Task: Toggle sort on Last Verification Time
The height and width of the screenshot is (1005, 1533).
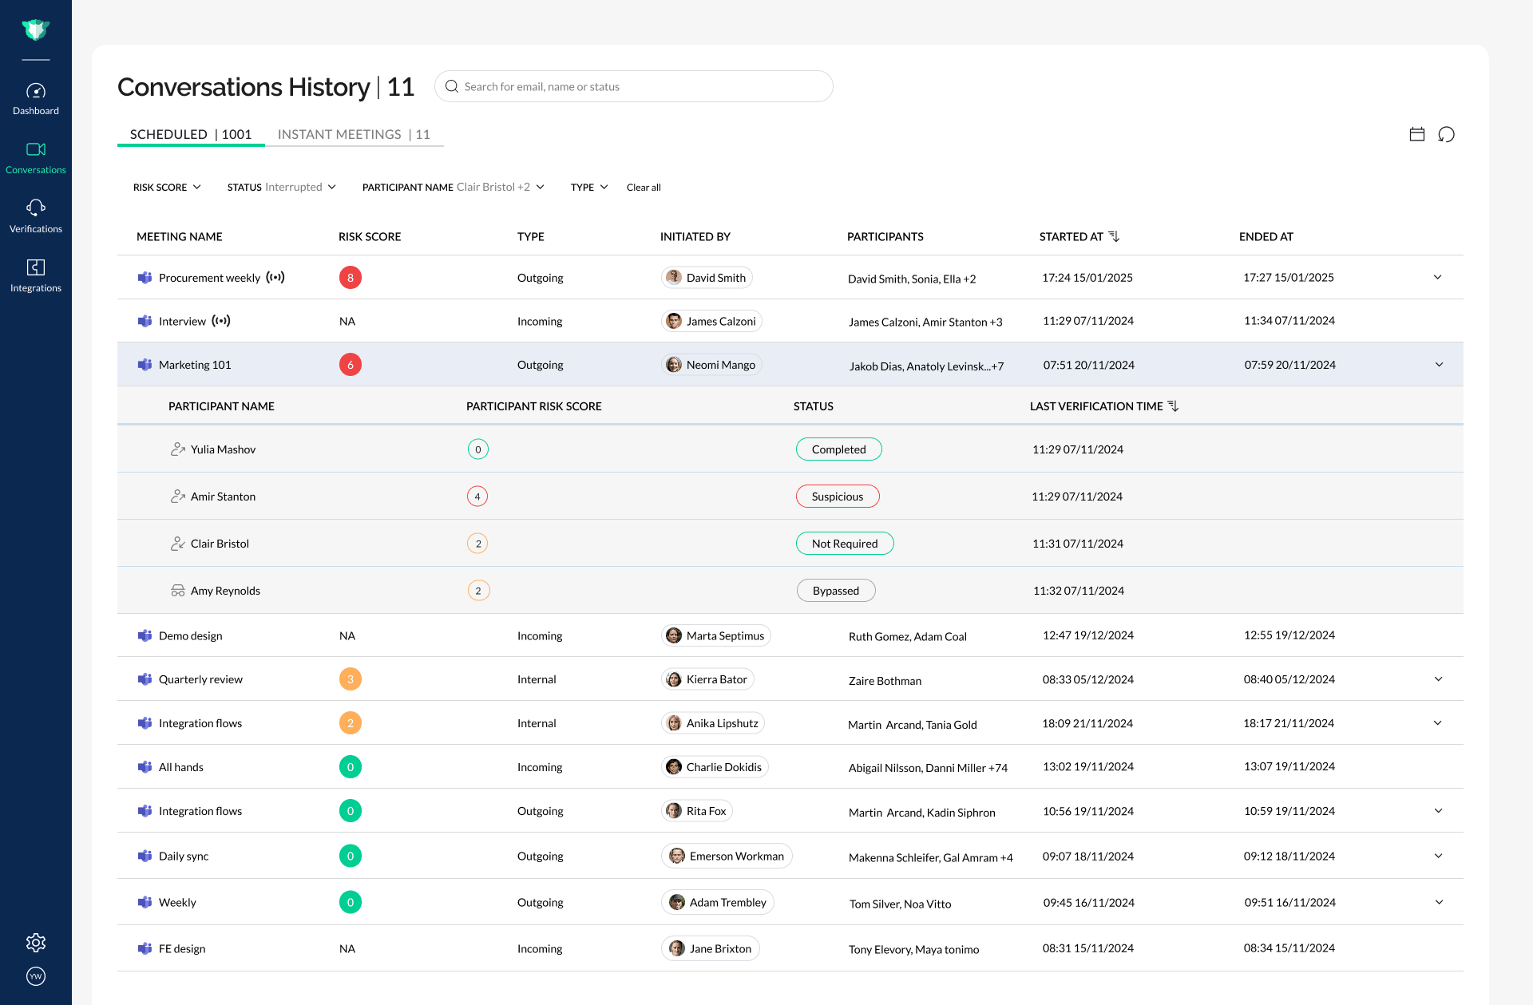Action: coord(1173,406)
